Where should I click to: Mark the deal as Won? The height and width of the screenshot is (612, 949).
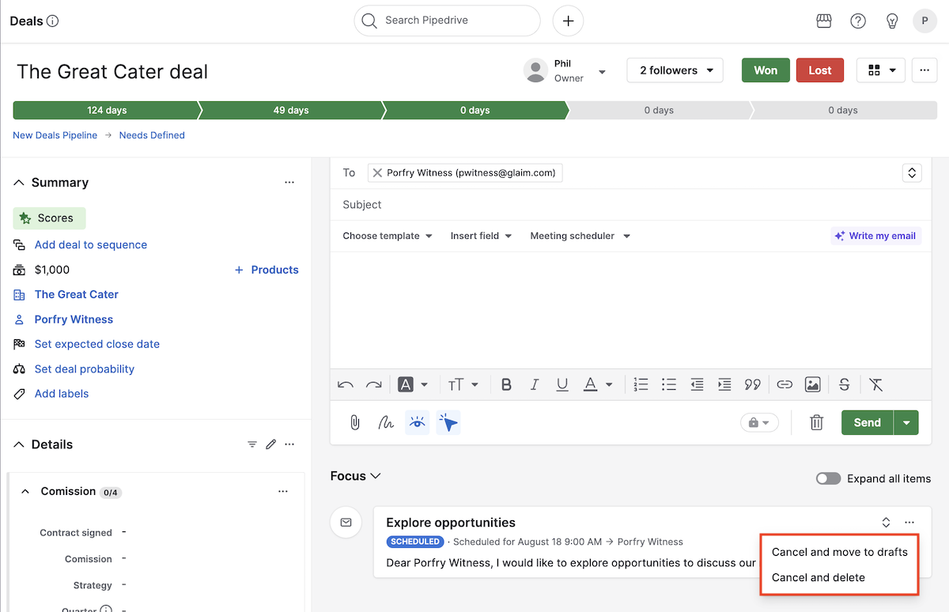[766, 70]
